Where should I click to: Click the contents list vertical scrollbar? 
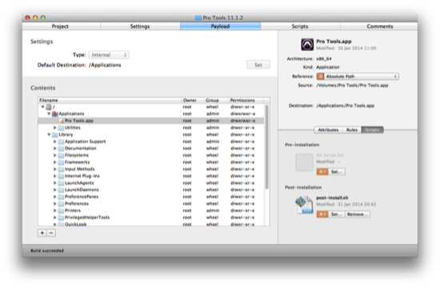tap(267, 147)
